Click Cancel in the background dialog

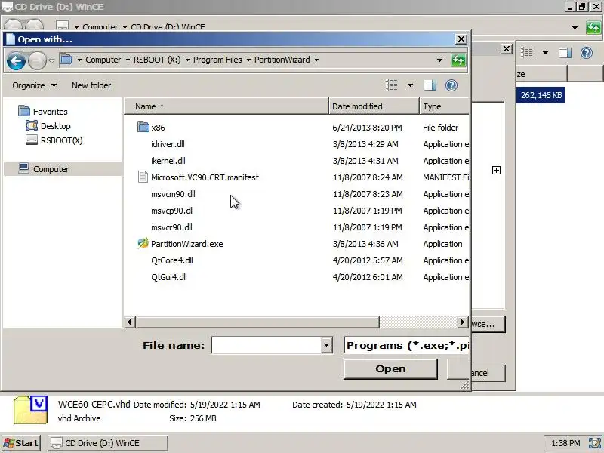488,373
